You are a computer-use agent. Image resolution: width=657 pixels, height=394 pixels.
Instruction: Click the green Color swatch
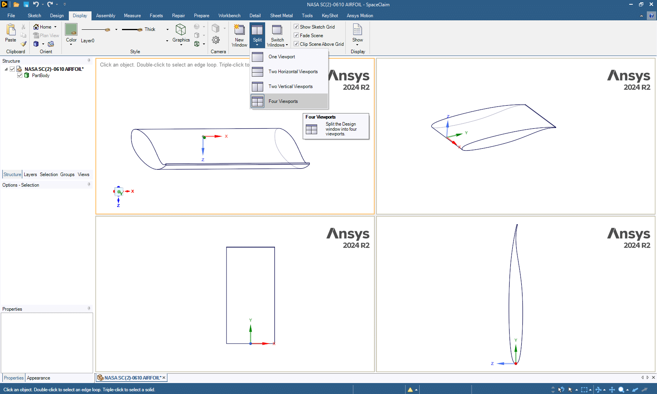(x=71, y=29)
